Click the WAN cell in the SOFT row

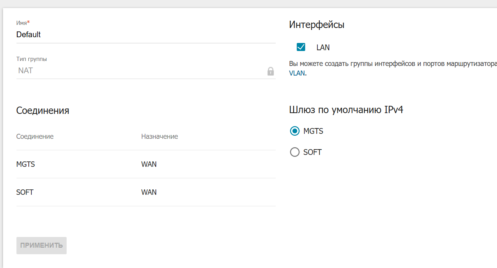(x=149, y=192)
